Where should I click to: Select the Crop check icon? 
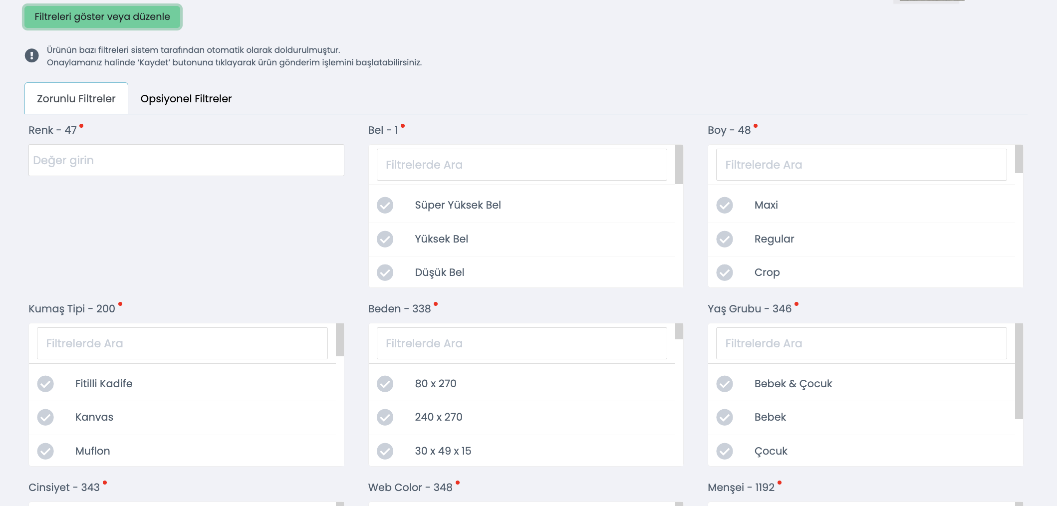pyautogui.click(x=725, y=272)
